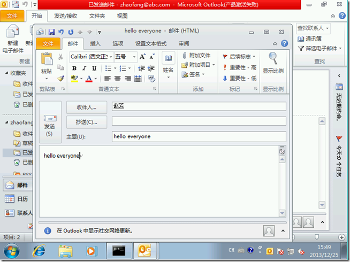Image resolution: width=350 pixels, height=262 pixels.
Task: Increase paragraph indent
Action: pyautogui.click(x=151, y=68)
